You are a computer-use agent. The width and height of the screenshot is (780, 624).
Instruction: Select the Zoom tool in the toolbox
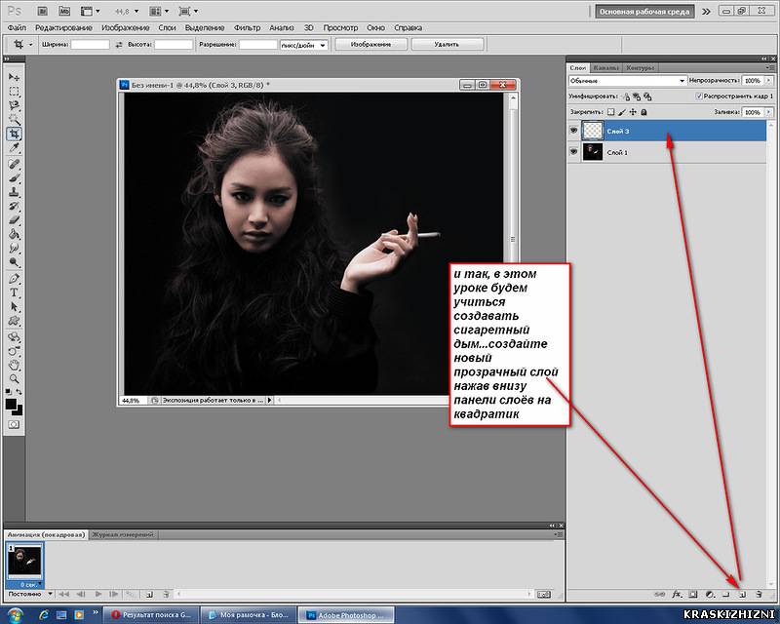point(14,378)
